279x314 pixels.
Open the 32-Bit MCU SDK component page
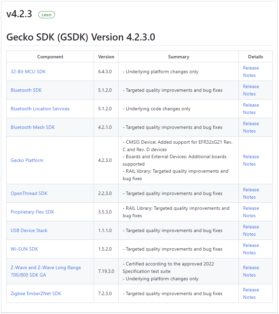(x=28, y=72)
